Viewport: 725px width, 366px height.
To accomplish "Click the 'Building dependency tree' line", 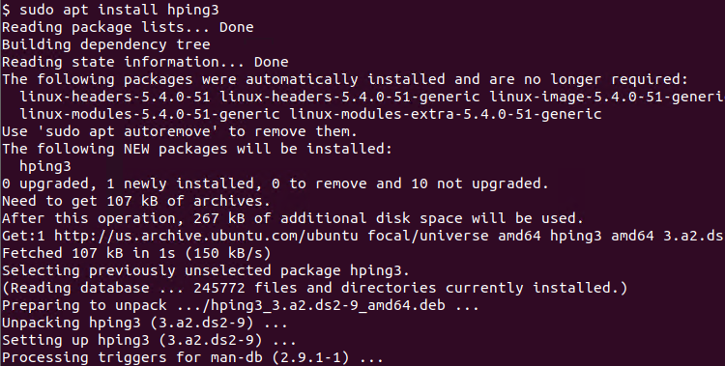I will coord(106,44).
